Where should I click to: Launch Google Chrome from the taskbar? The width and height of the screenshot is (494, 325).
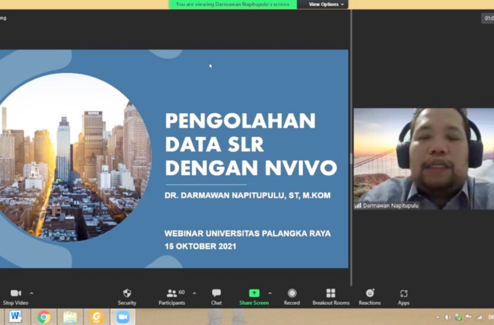pyautogui.click(x=44, y=317)
